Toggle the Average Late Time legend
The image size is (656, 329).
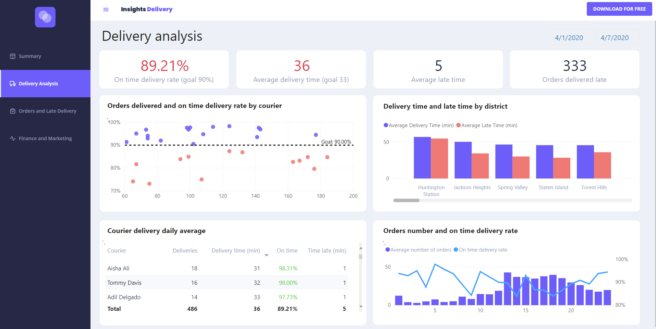[486, 125]
